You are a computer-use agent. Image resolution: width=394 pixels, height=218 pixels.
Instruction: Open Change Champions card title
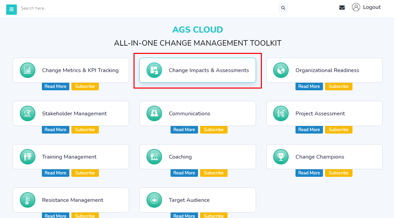point(320,157)
